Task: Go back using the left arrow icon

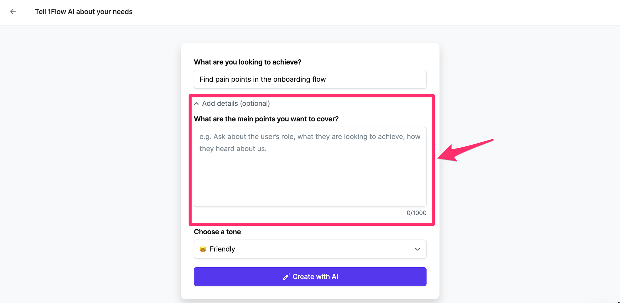Action: point(13,12)
